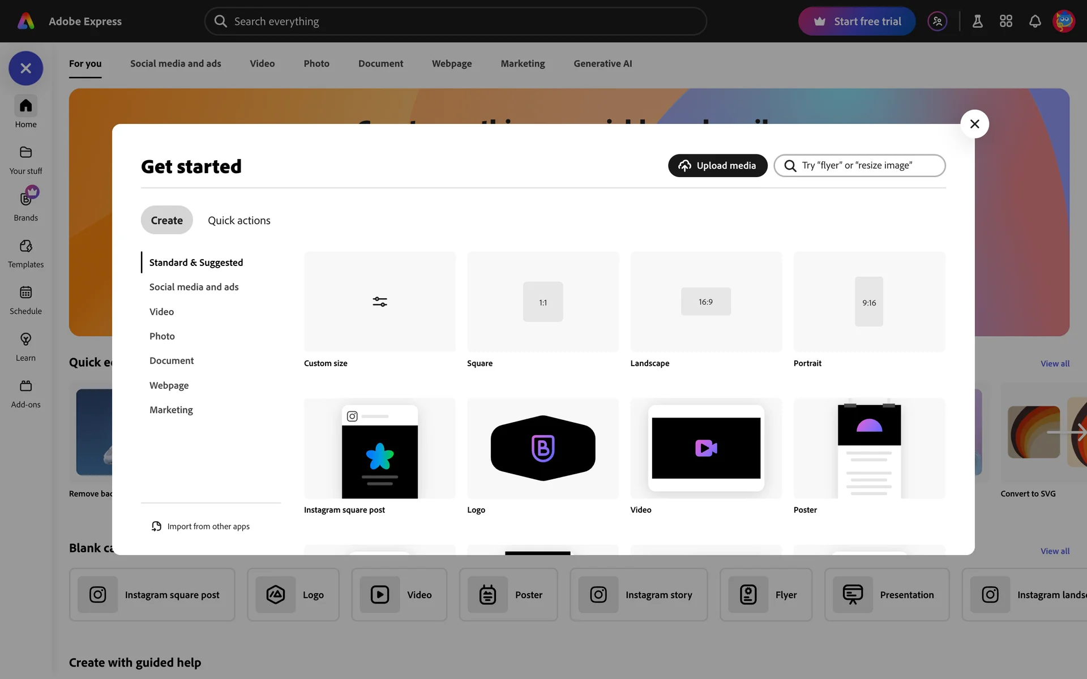Click the user avatar in top bar
The width and height of the screenshot is (1087, 679).
point(1063,22)
